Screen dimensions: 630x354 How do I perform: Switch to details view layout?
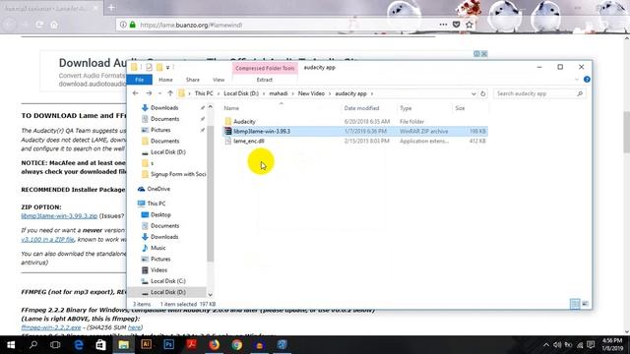click(x=575, y=304)
